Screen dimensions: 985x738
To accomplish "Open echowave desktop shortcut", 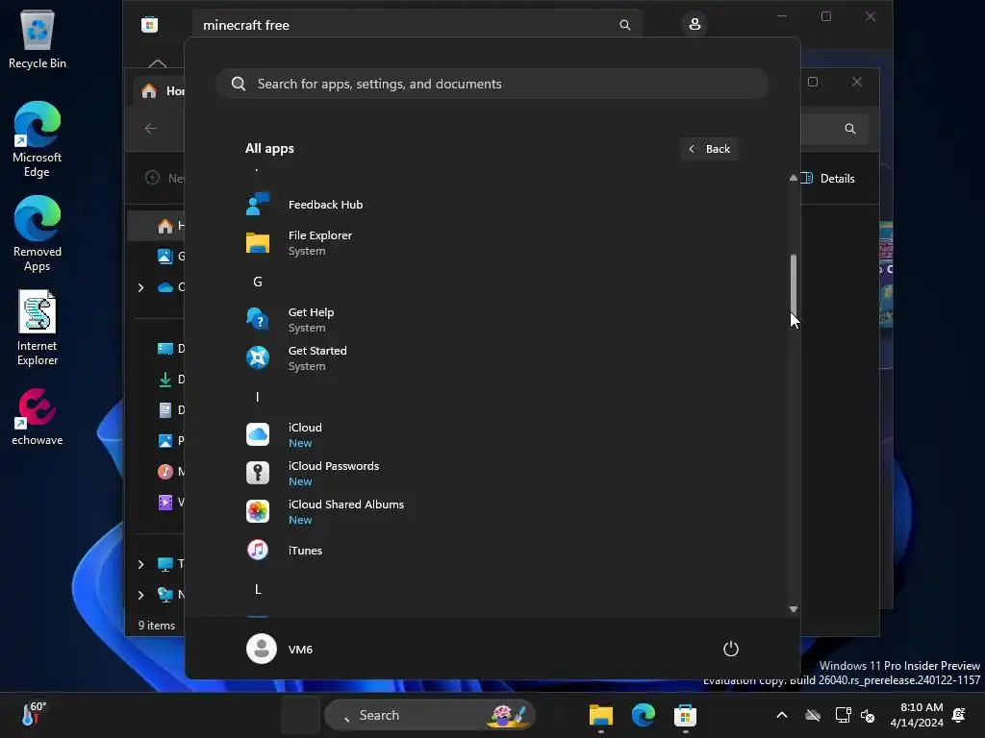I will pyautogui.click(x=38, y=417).
